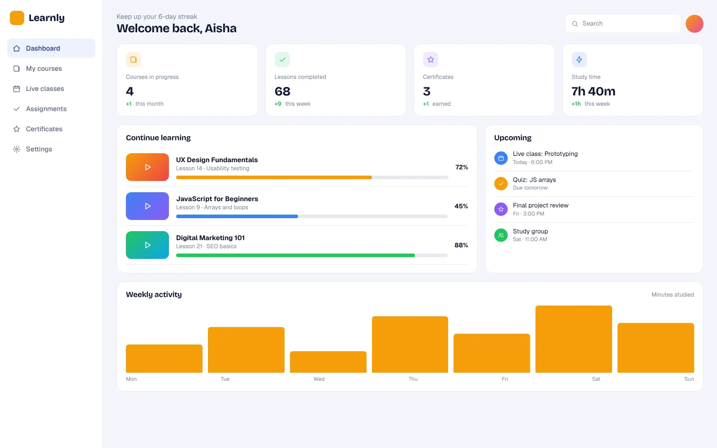Click the Courses in progress card icon
This screenshot has height=448, width=717.
pos(134,60)
